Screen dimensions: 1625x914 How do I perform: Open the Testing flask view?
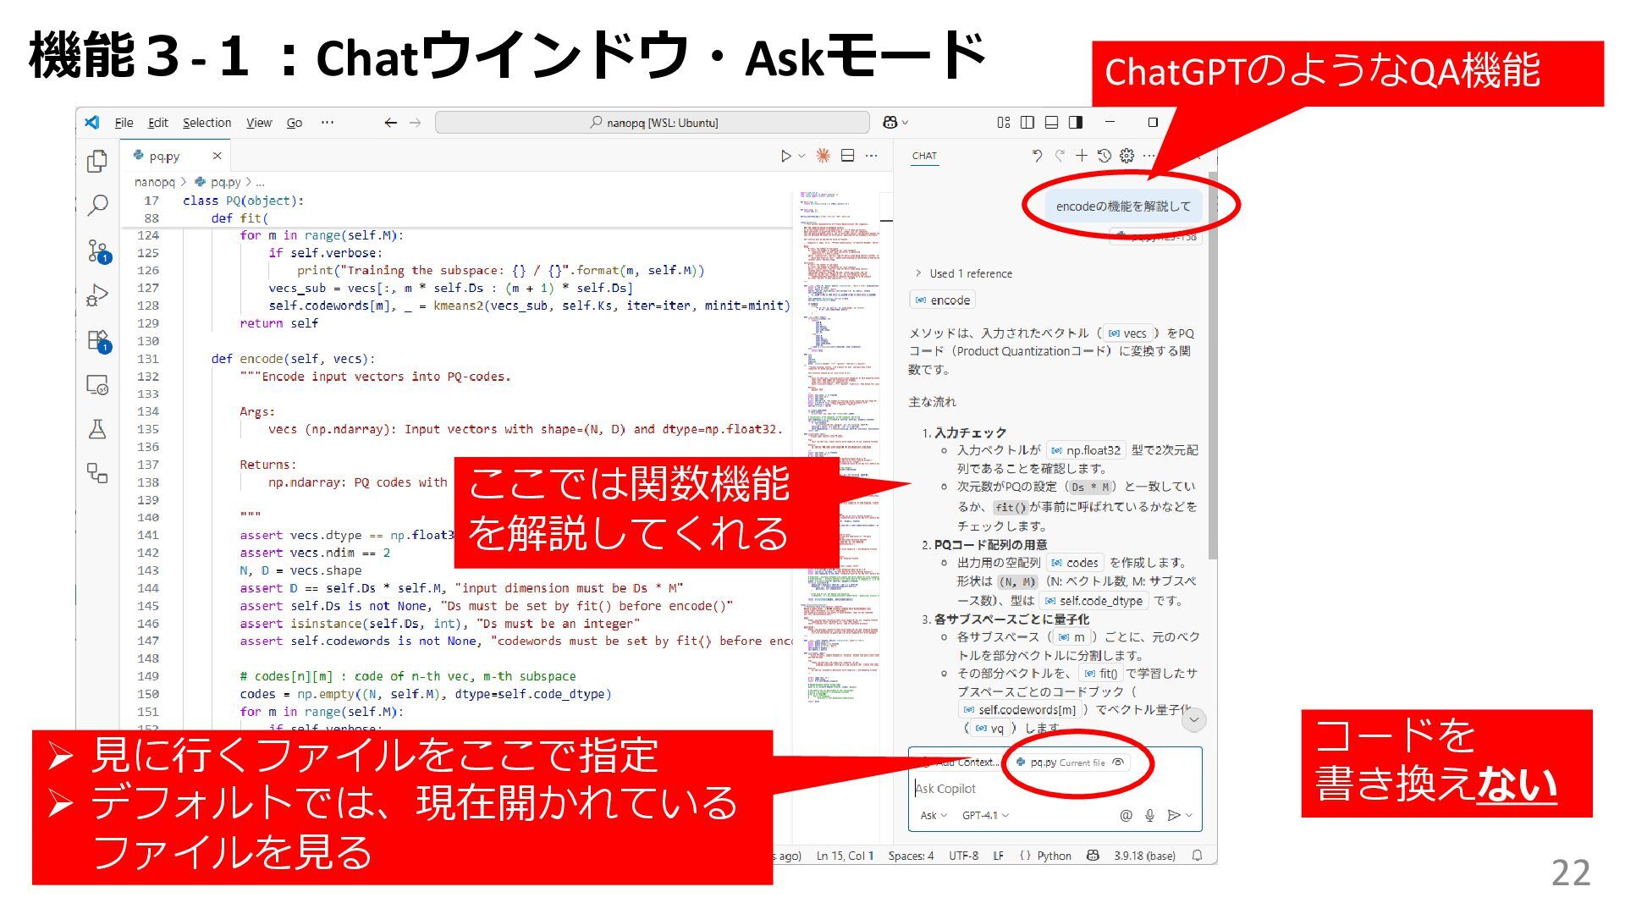coord(97,429)
